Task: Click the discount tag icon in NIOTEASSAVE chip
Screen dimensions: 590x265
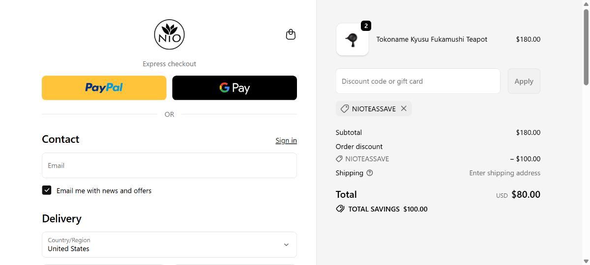Action: [345, 108]
